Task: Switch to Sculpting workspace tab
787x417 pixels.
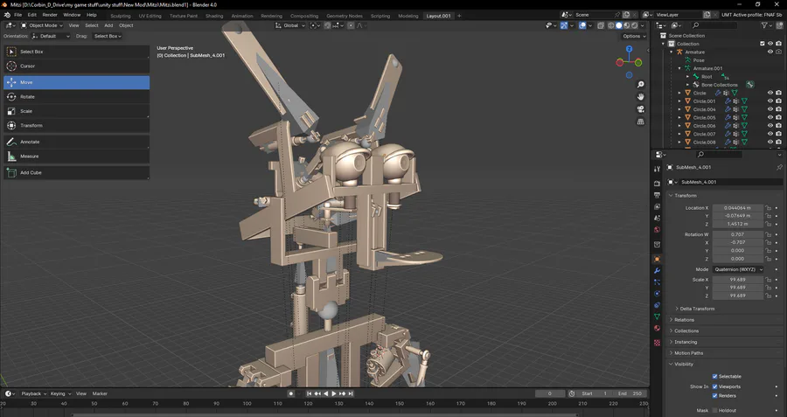Action: 121,16
